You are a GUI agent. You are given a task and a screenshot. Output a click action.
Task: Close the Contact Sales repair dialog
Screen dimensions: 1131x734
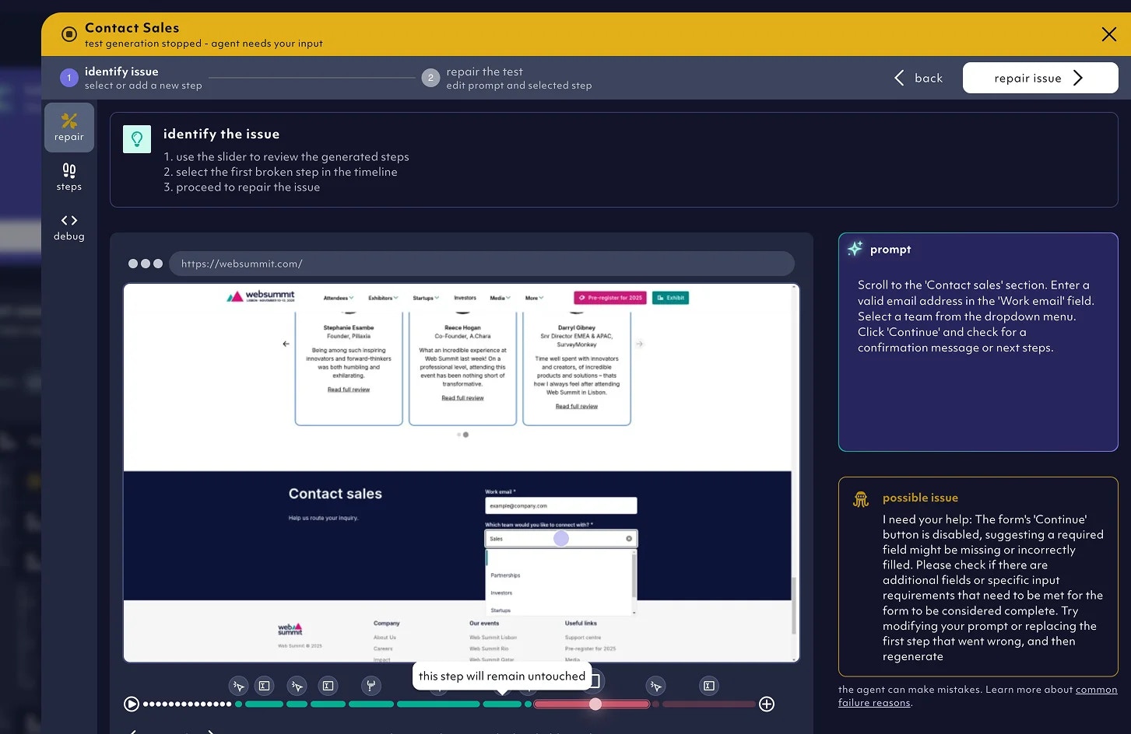(1108, 34)
